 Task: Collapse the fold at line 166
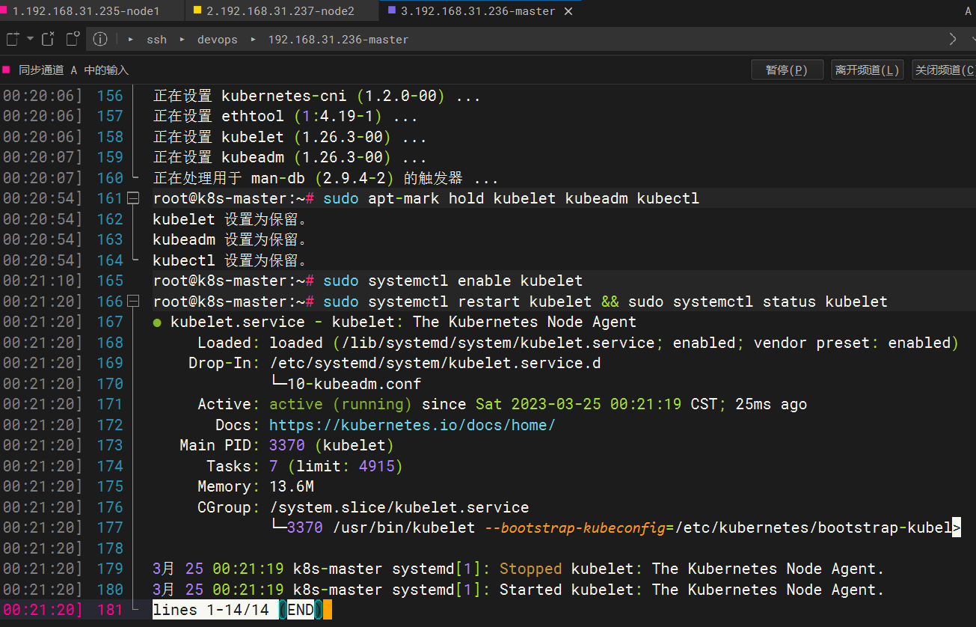(133, 302)
